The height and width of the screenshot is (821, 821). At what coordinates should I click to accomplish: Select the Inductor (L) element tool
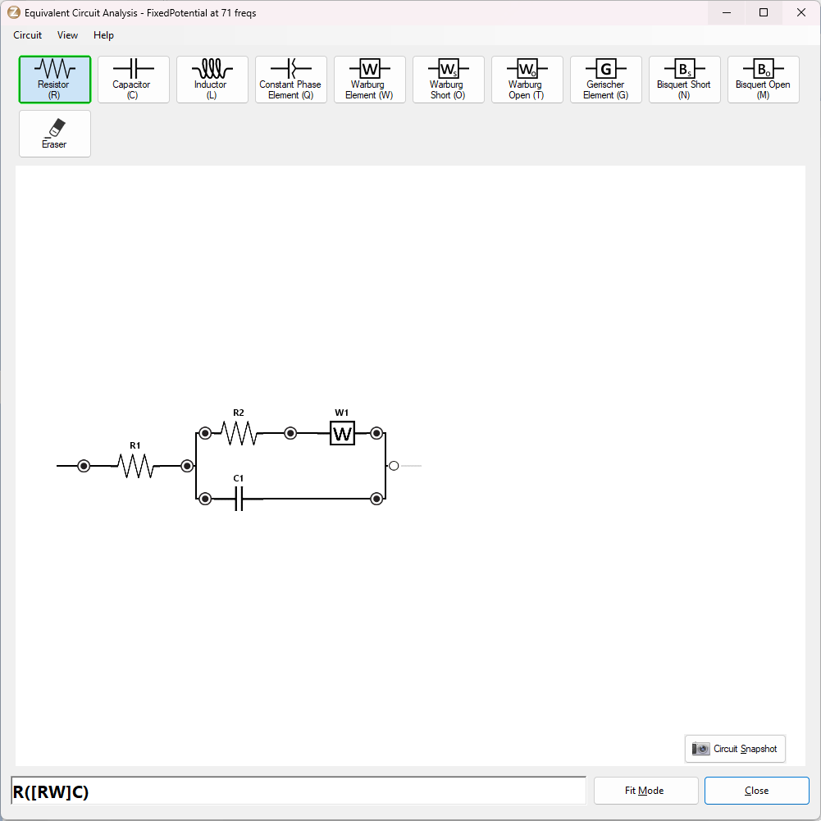tap(212, 80)
